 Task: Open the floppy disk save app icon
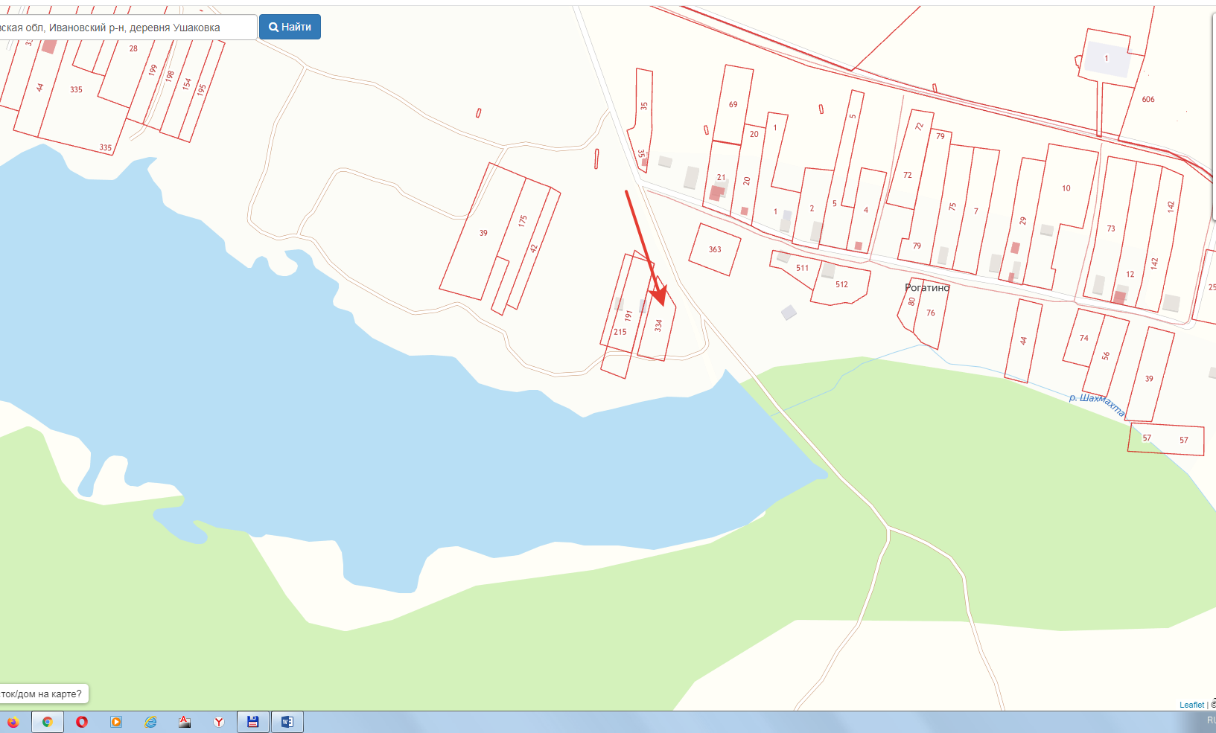click(253, 722)
